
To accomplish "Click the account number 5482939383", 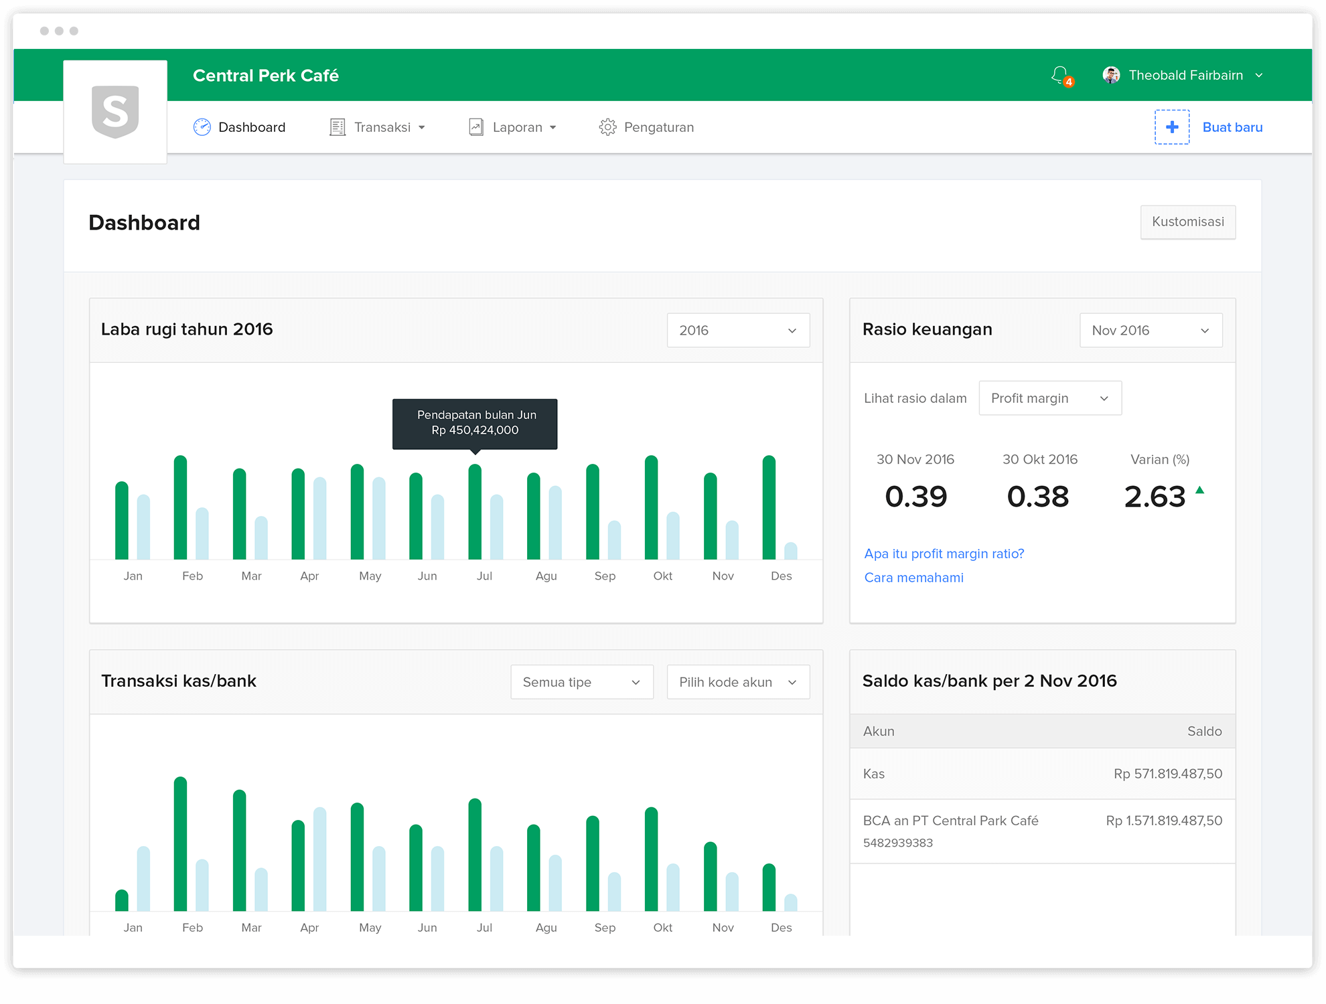I will pos(897,843).
